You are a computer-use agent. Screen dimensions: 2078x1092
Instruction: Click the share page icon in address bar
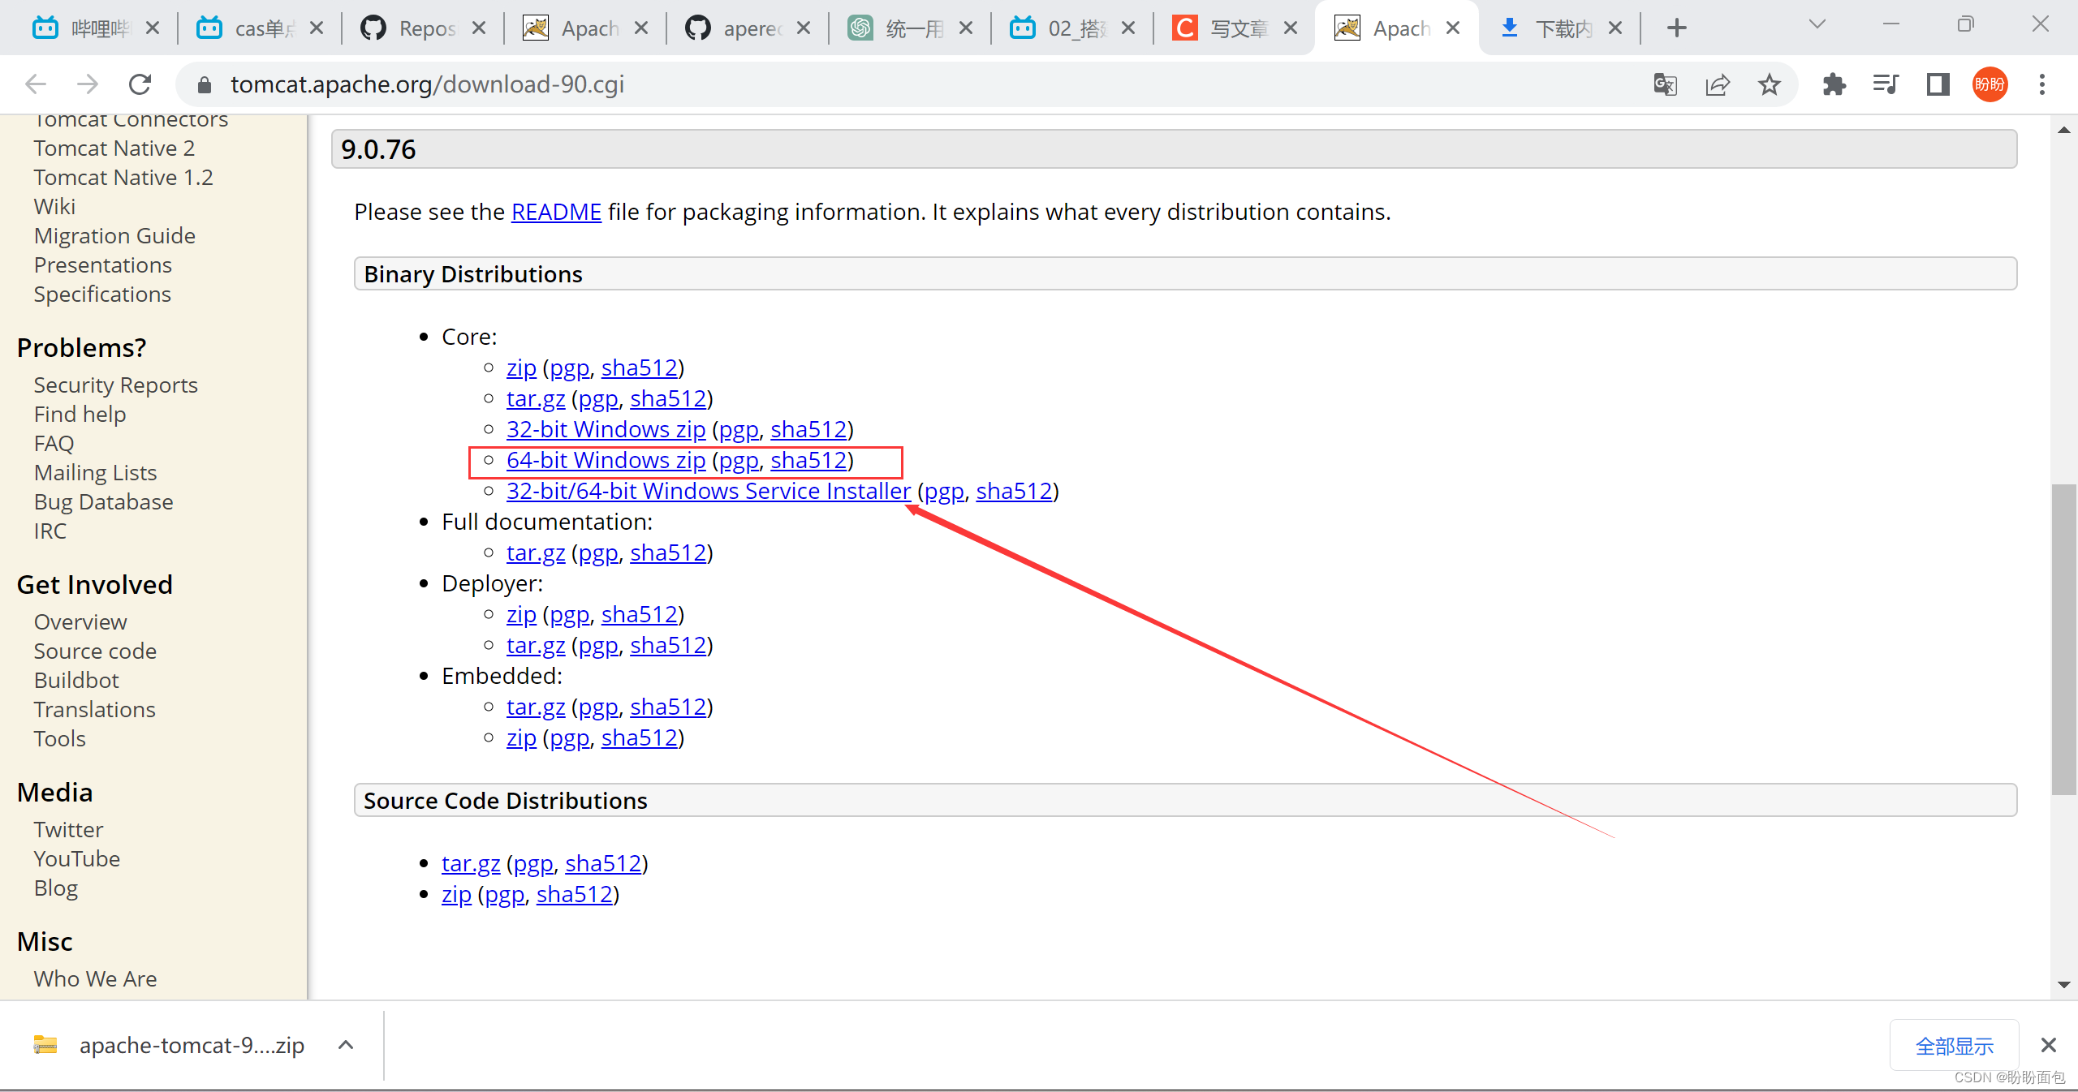[1718, 84]
